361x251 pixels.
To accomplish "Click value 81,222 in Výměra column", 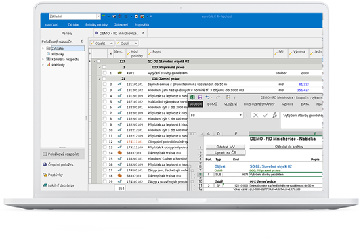I will (x=304, y=84).
